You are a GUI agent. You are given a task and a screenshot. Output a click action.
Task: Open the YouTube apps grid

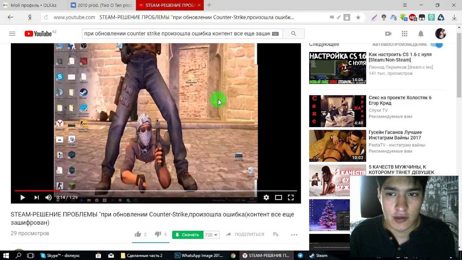point(405,34)
